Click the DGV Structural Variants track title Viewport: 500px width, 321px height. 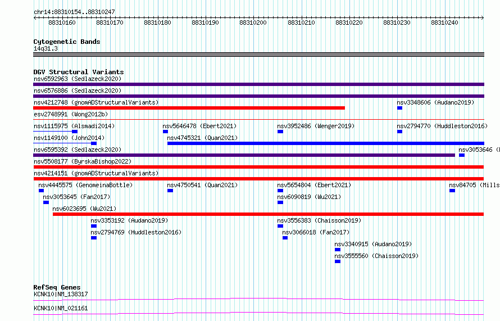pyautogui.click(x=79, y=72)
